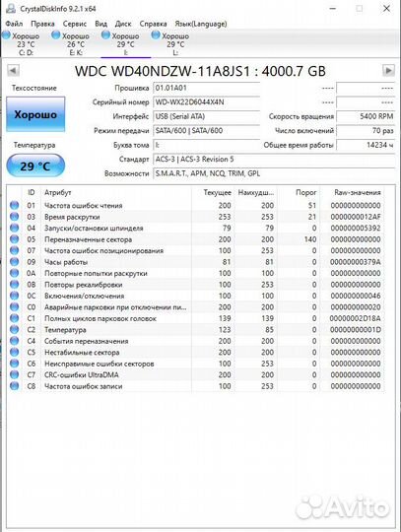Viewport: 401px width, 532px height.
Task: Click the serial number field WD-WX22D6044X4N
Action: (207, 102)
